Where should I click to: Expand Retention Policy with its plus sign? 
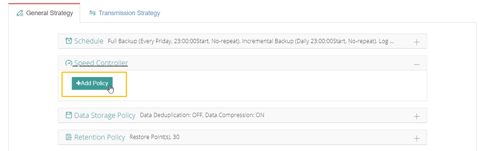point(417,139)
